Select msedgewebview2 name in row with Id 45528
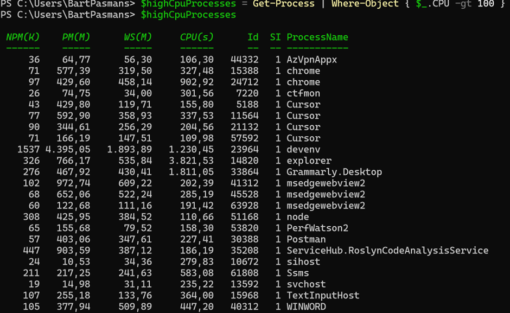Image resolution: width=510 pixels, height=313 pixels. coord(326,194)
